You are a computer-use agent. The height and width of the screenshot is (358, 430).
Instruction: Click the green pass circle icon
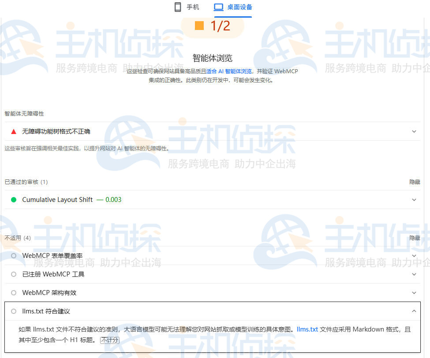point(13,200)
